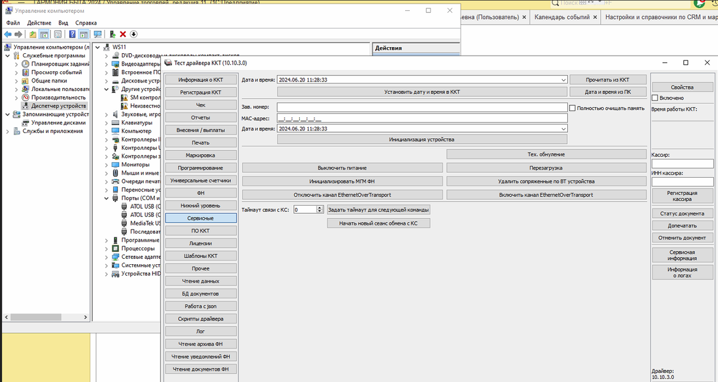Focus the ИНН кассира input field
Viewport: 718px width, 382px height.
click(x=682, y=182)
